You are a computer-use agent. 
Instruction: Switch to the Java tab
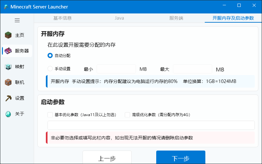click(119, 18)
